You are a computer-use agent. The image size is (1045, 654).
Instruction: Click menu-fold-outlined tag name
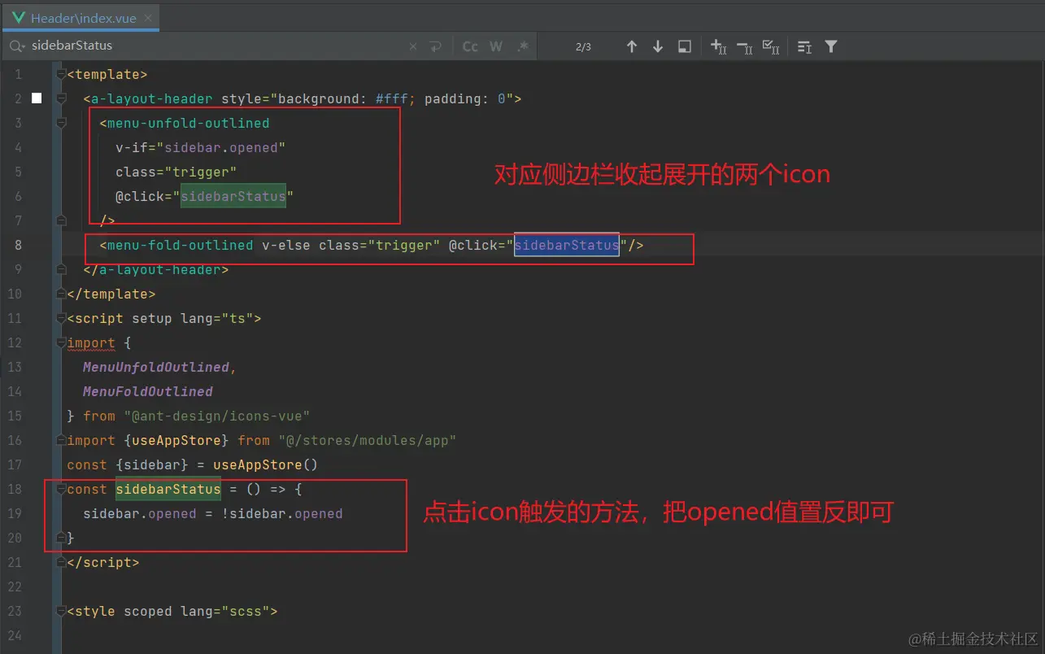(x=181, y=245)
